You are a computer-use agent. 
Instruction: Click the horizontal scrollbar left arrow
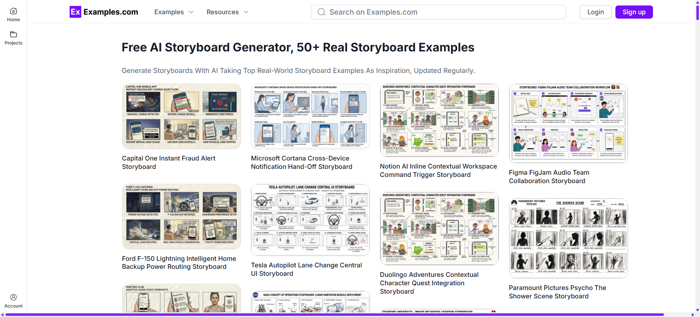(2, 314)
